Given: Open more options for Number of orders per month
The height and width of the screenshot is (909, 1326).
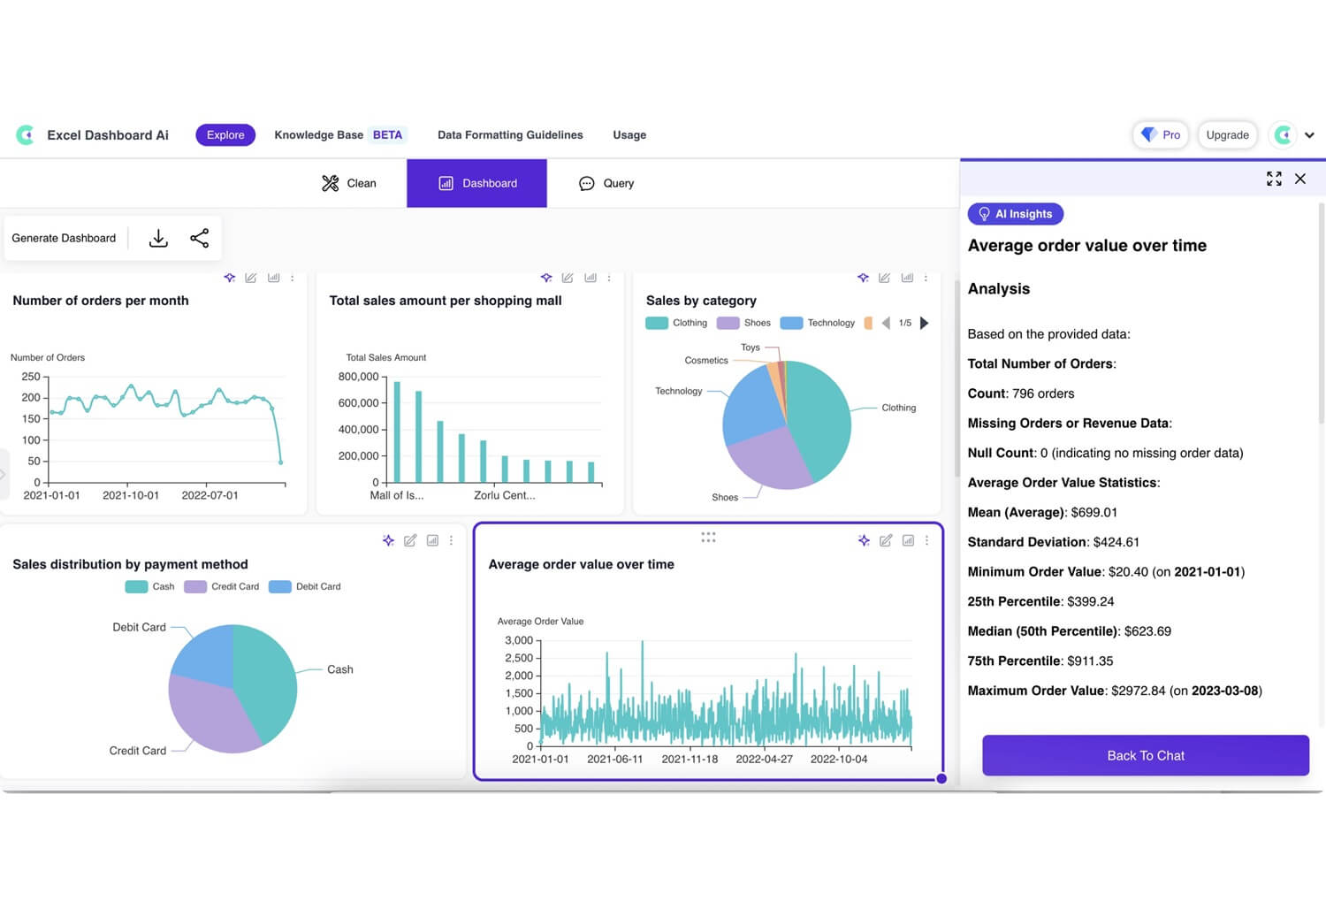Looking at the screenshot, I should (293, 278).
